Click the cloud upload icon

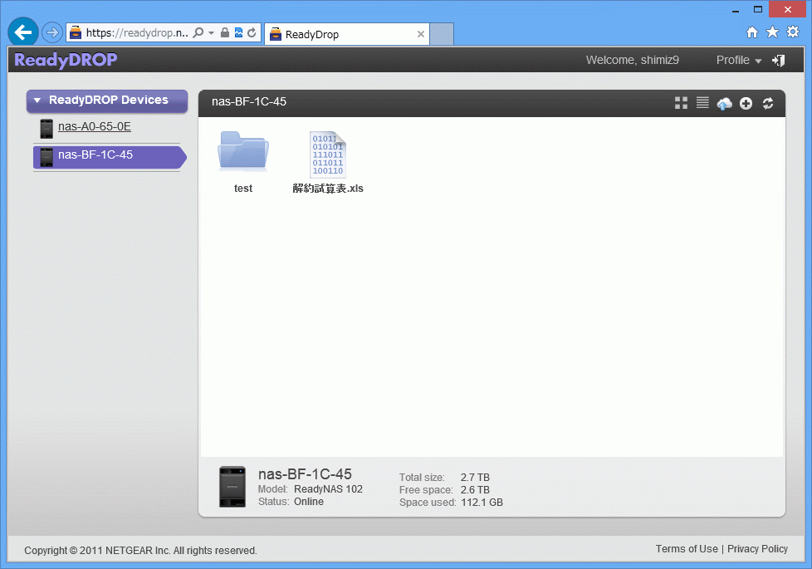[724, 103]
